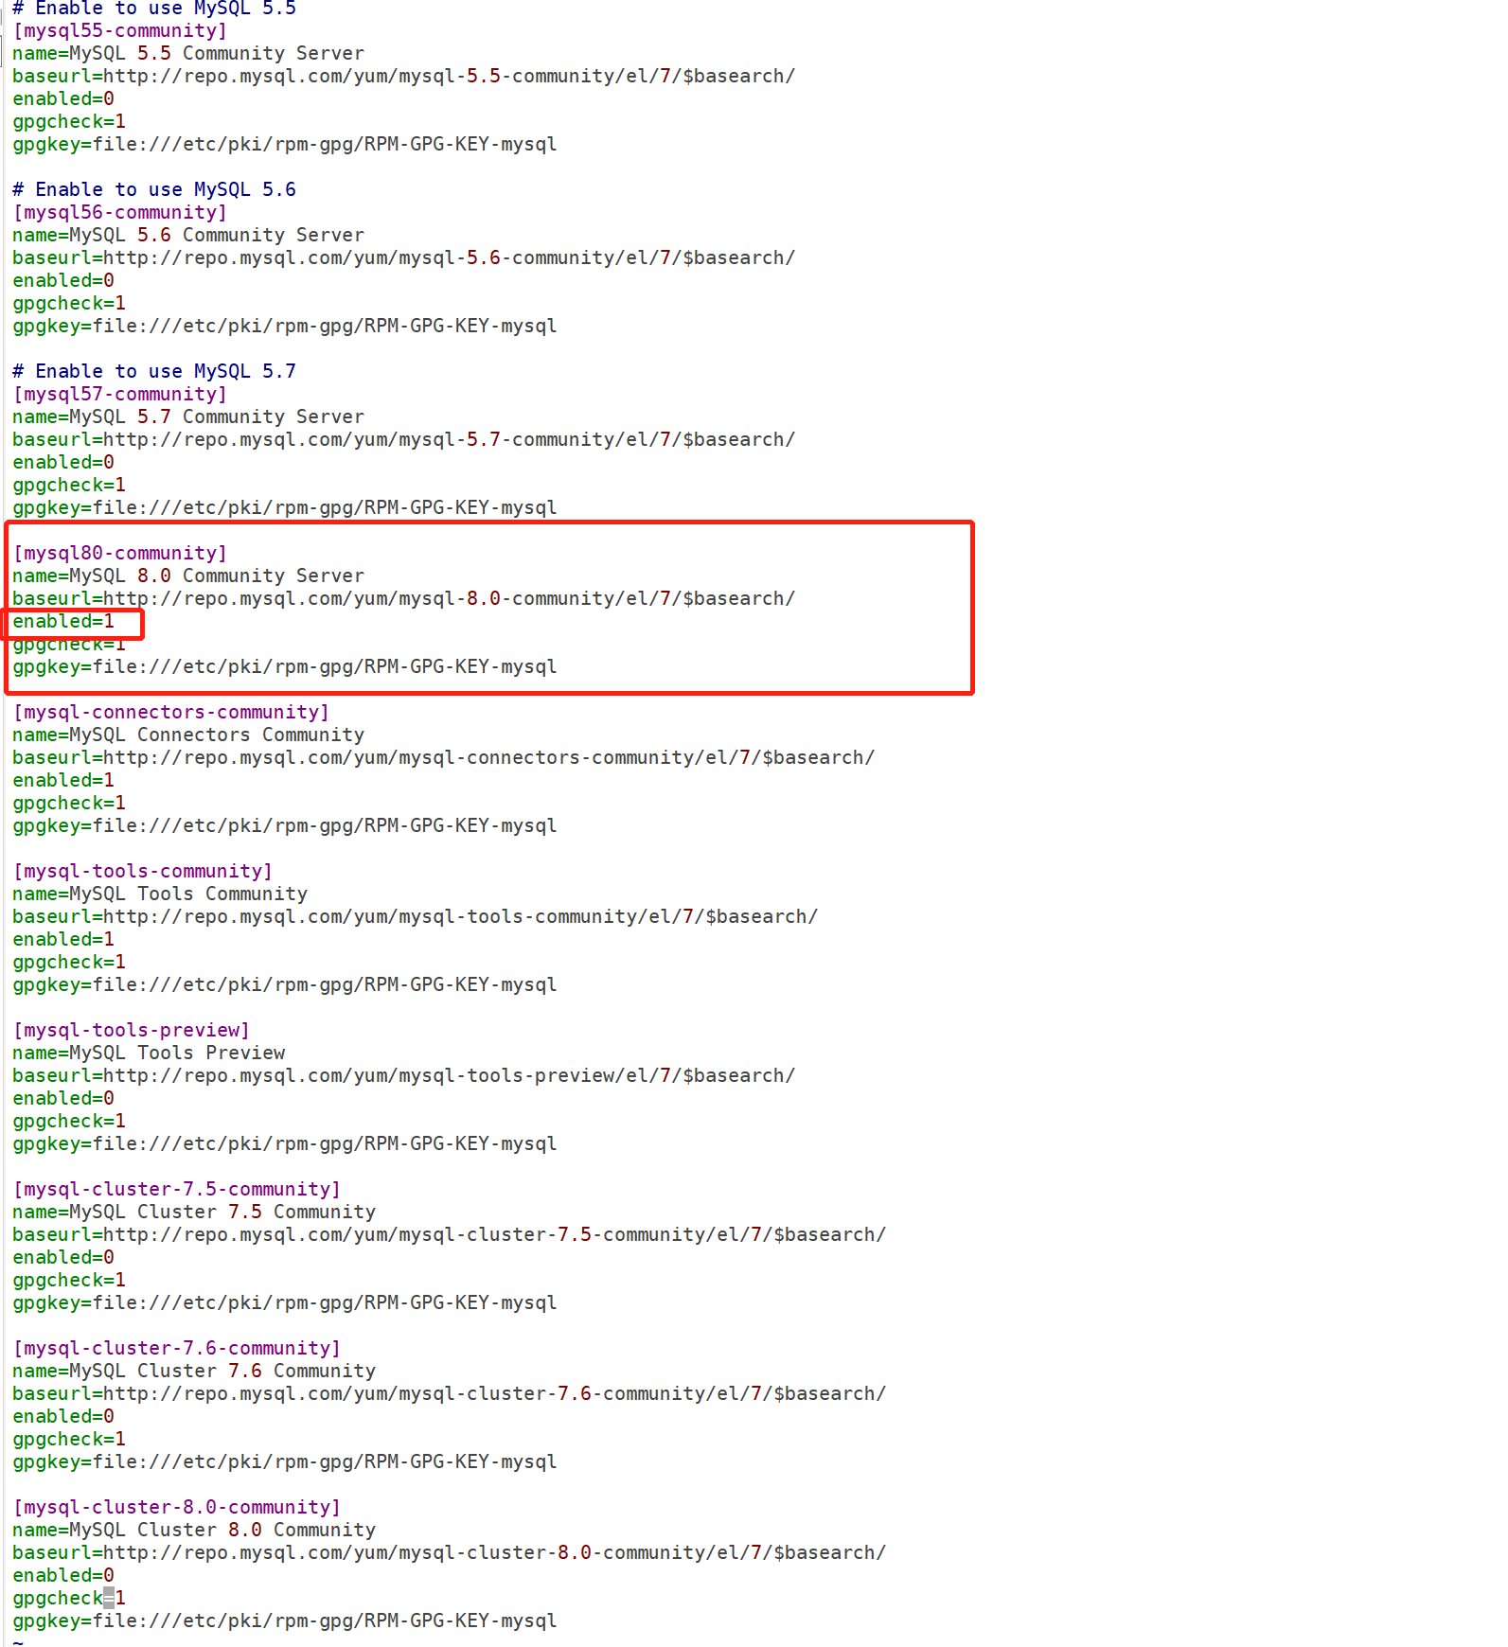Screen dimensions: 1508x1647
Task: Click gpgkey line under mysql-cluster-8.0-community
Action: (284, 1620)
